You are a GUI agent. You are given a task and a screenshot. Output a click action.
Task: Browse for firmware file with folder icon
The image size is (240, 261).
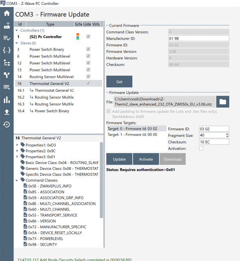pos(223,102)
